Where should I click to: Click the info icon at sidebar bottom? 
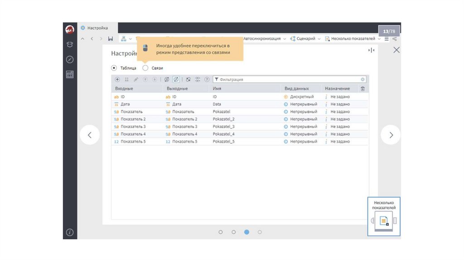click(69, 232)
